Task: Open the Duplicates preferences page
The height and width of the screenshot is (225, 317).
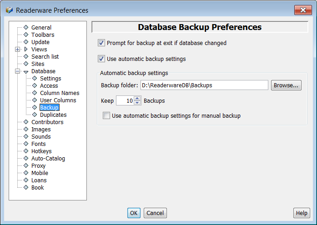Action: tap(53, 115)
